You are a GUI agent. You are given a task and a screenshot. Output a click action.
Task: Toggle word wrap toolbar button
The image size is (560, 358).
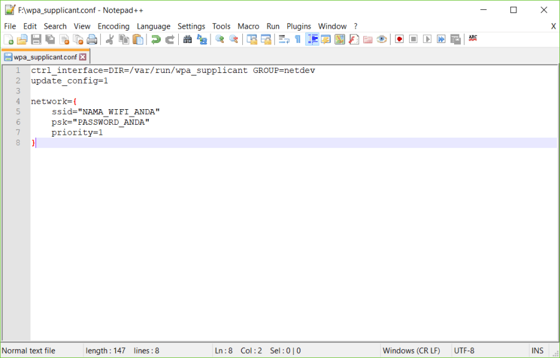pos(284,39)
